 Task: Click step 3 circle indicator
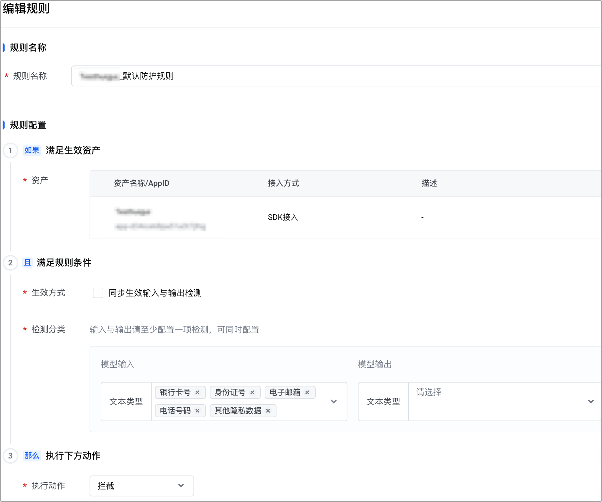[x=10, y=456]
